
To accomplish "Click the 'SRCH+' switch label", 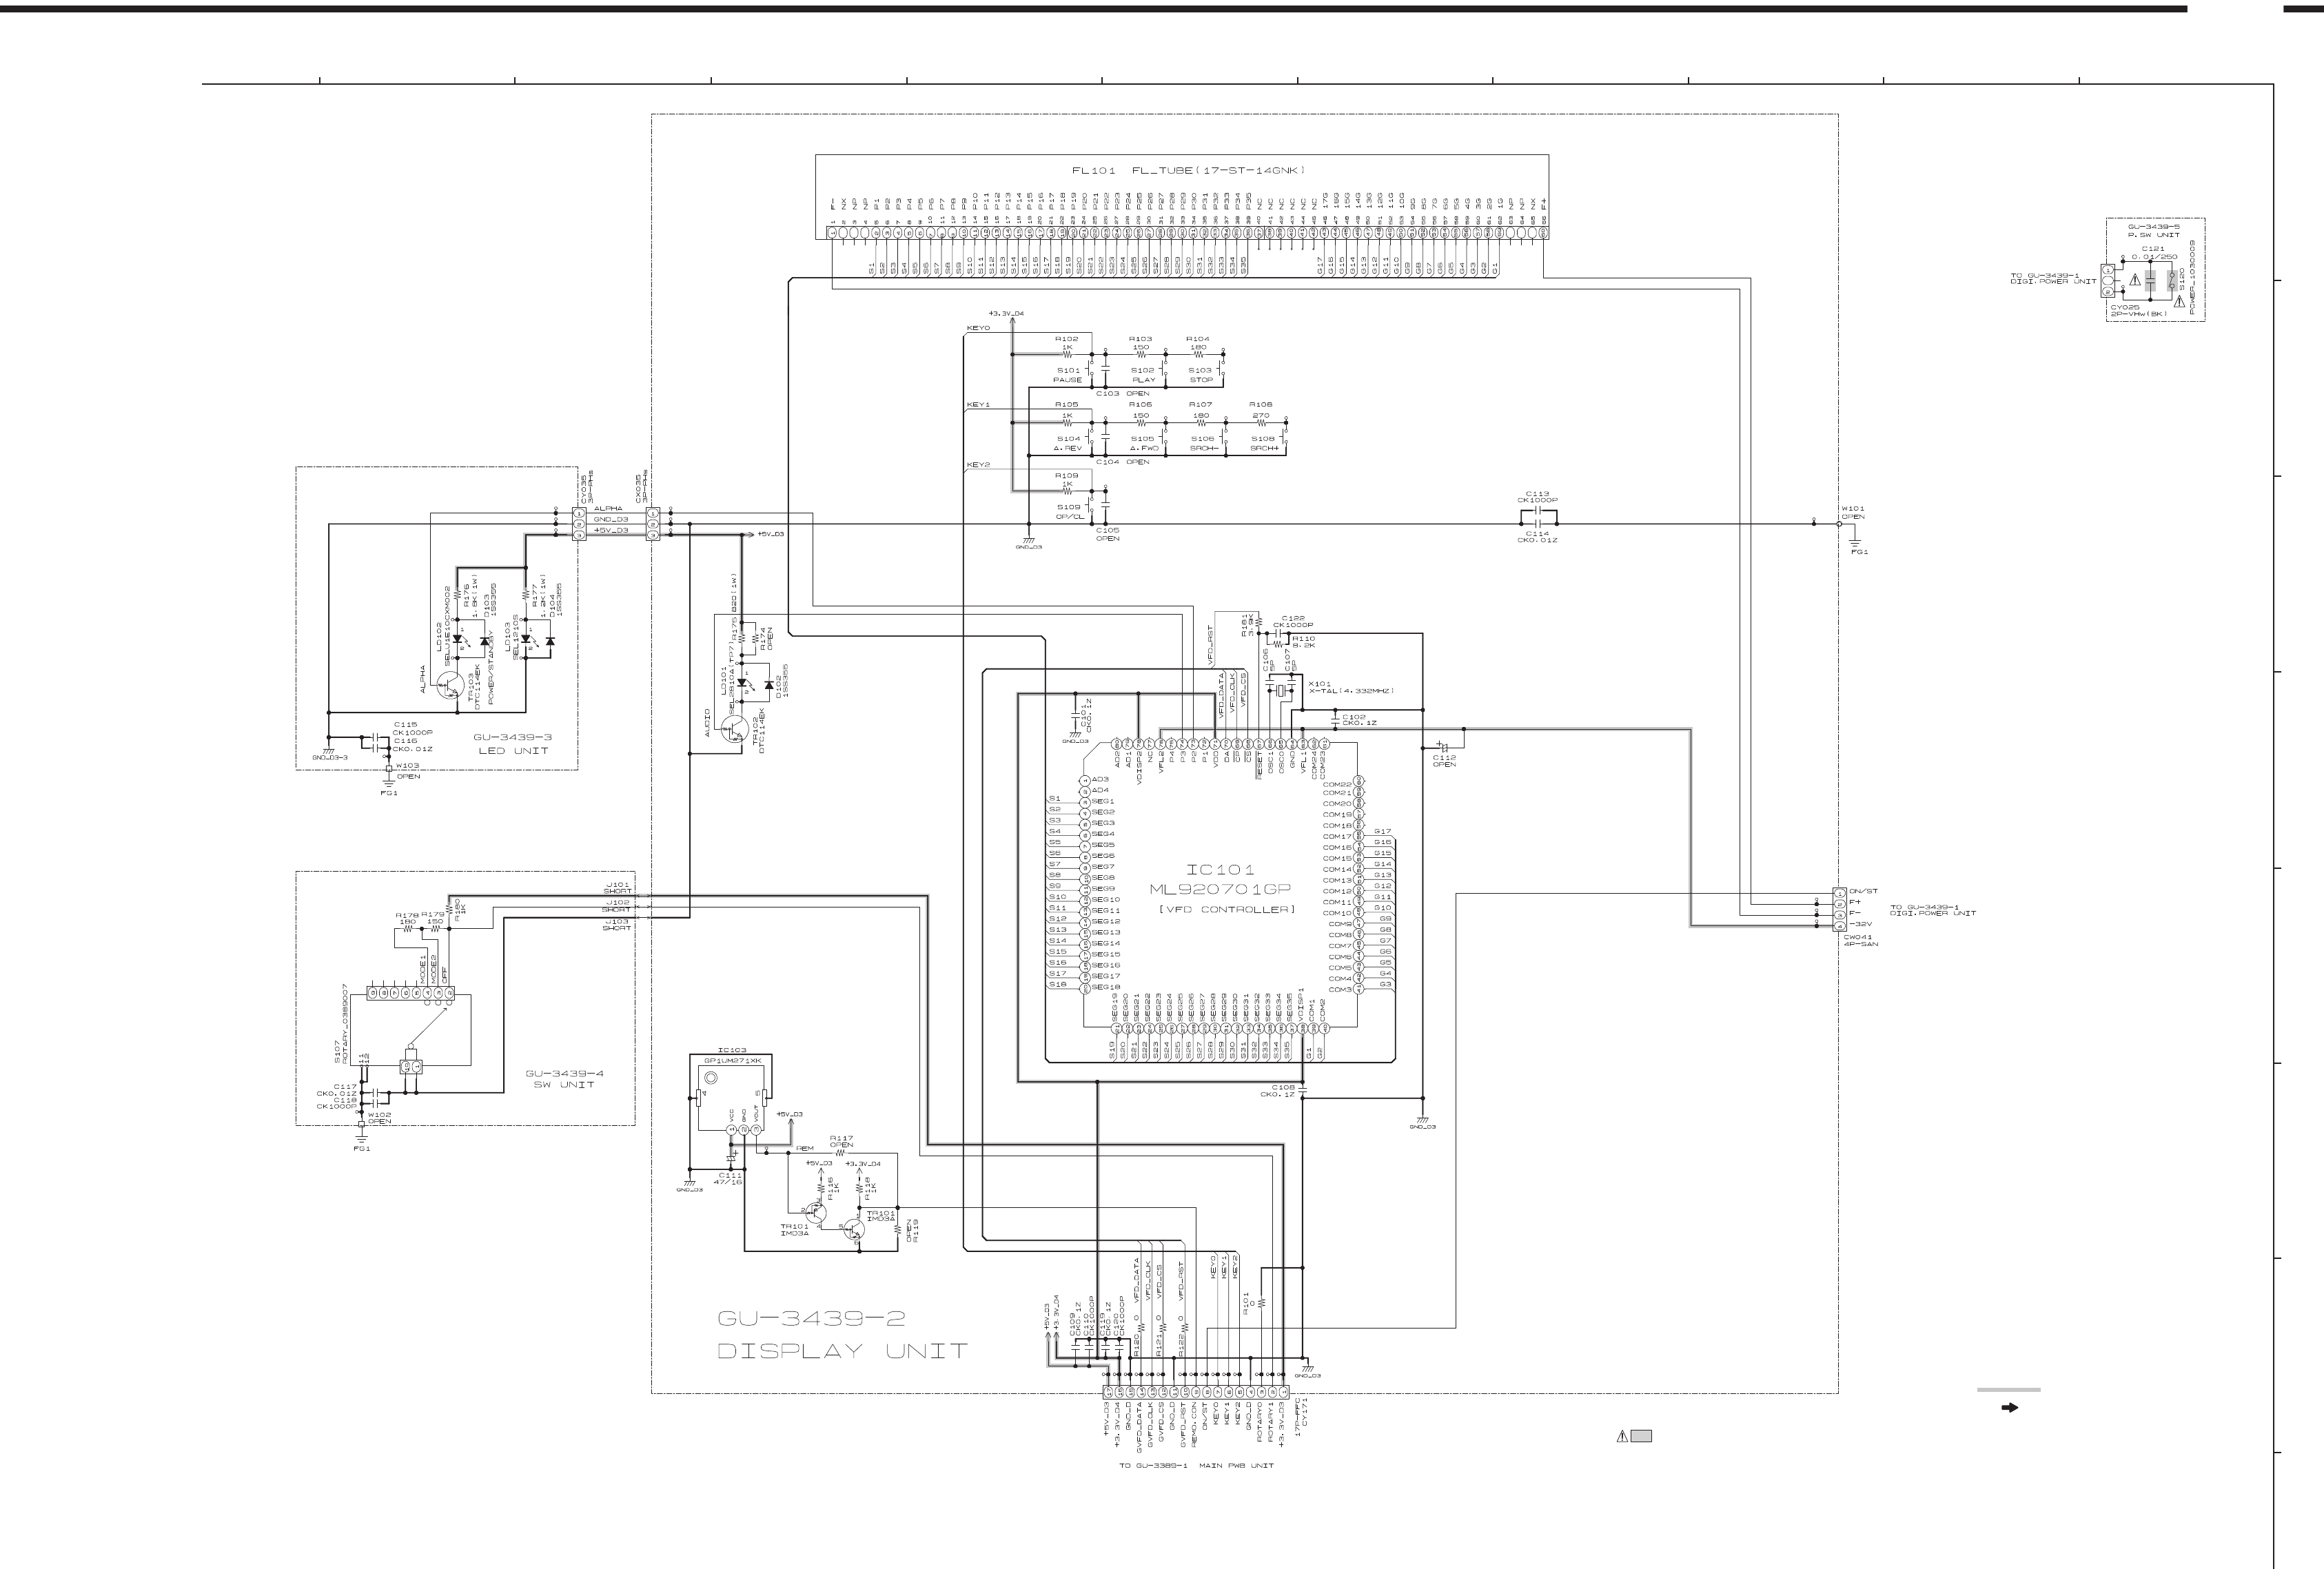I will pos(1264,448).
